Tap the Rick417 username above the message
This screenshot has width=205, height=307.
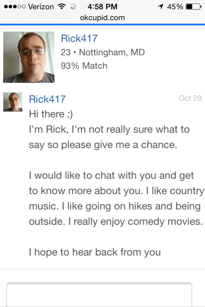point(47,99)
